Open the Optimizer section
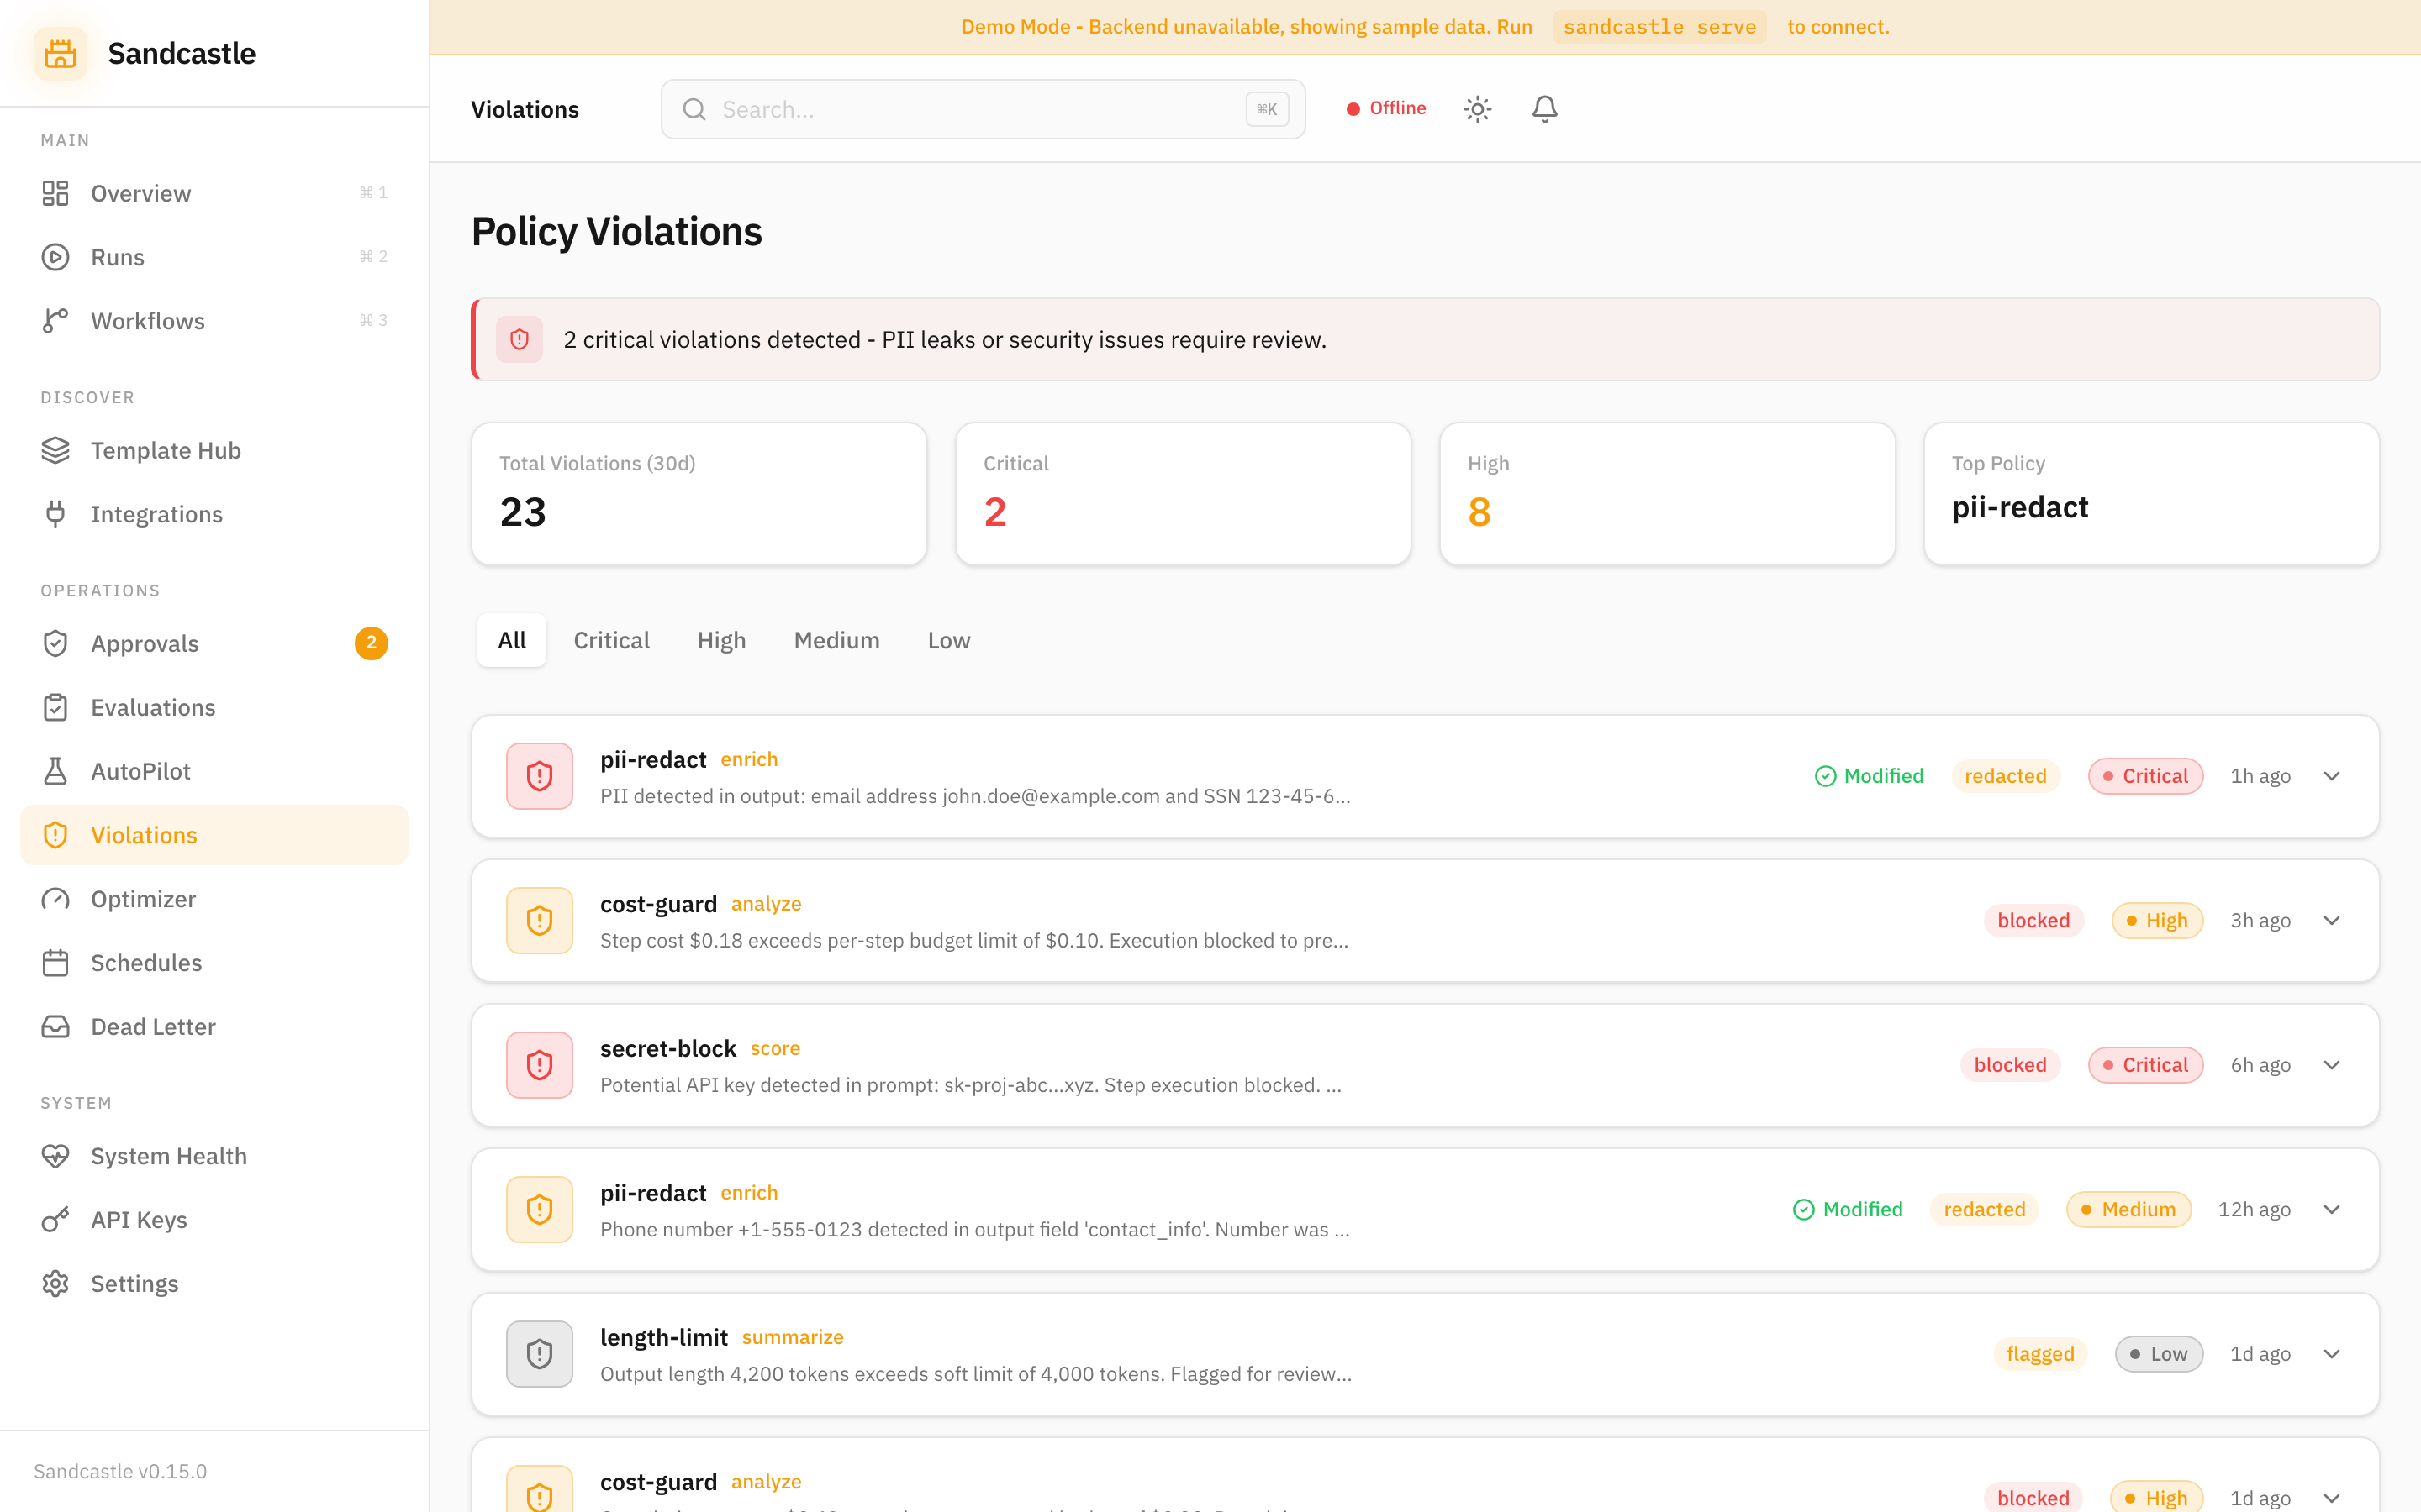Image resolution: width=2421 pixels, height=1512 pixels. (143, 898)
